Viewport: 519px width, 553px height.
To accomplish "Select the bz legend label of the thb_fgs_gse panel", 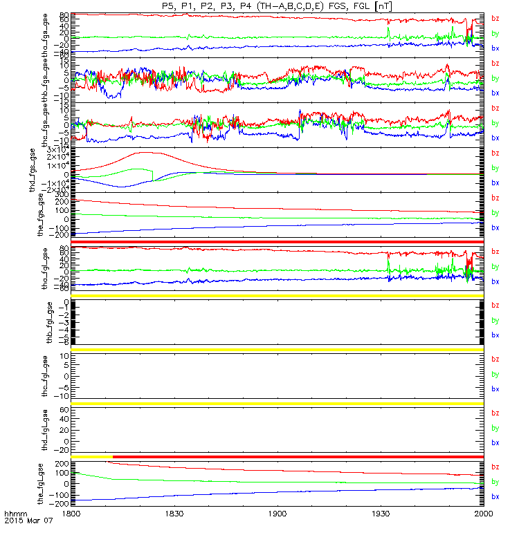I will point(495,63).
